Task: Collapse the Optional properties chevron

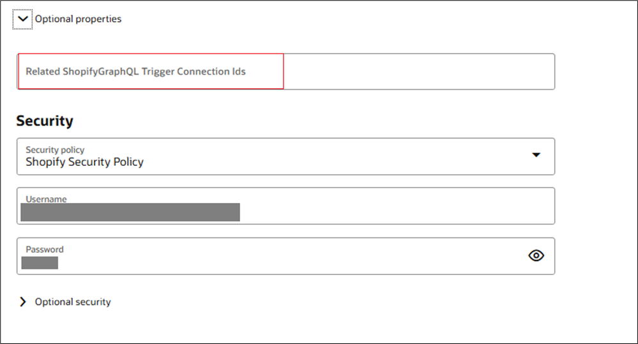Action: click(23, 19)
